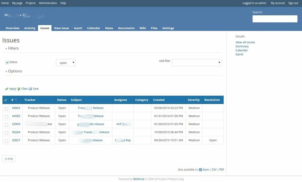Sort by the Status column header

pos(62,100)
